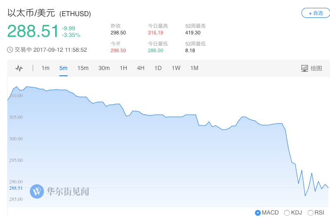330x217 pixels.
Task: Click the 华尔街见闻 watermark logo
Action: [37, 191]
